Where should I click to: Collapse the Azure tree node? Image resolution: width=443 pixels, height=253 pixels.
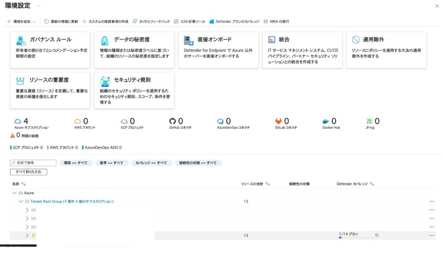click(15, 193)
